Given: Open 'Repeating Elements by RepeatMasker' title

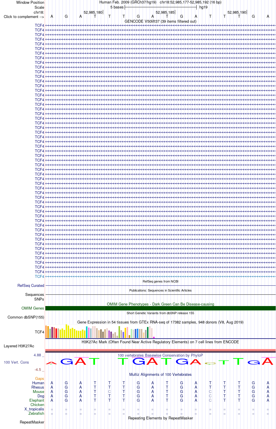Looking at the screenshot, I should coord(160,418).
